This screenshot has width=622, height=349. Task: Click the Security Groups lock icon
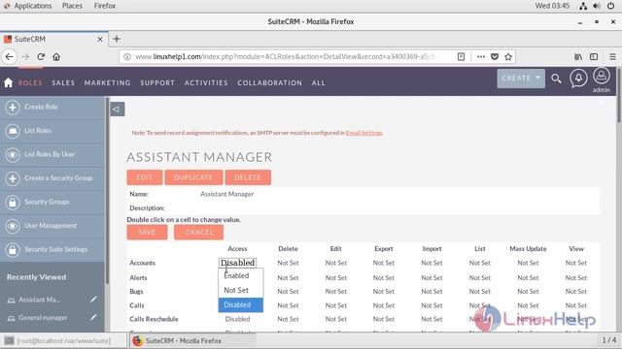point(13,203)
